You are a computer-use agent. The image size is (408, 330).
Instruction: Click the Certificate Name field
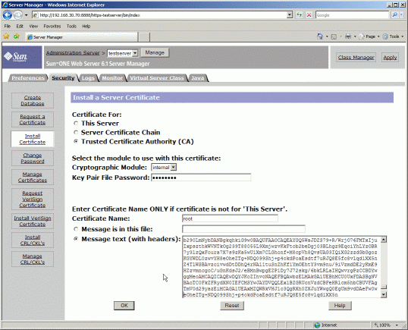point(230,218)
